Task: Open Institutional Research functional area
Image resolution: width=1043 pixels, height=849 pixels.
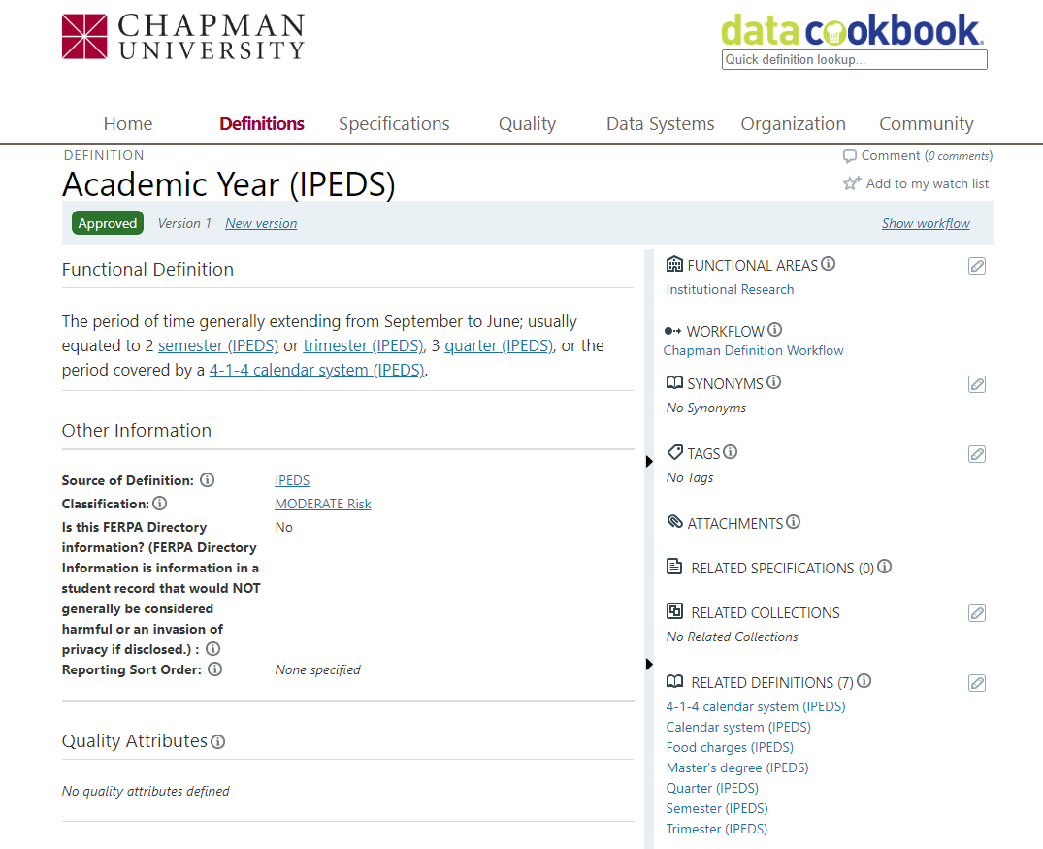Action: pyautogui.click(x=730, y=289)
